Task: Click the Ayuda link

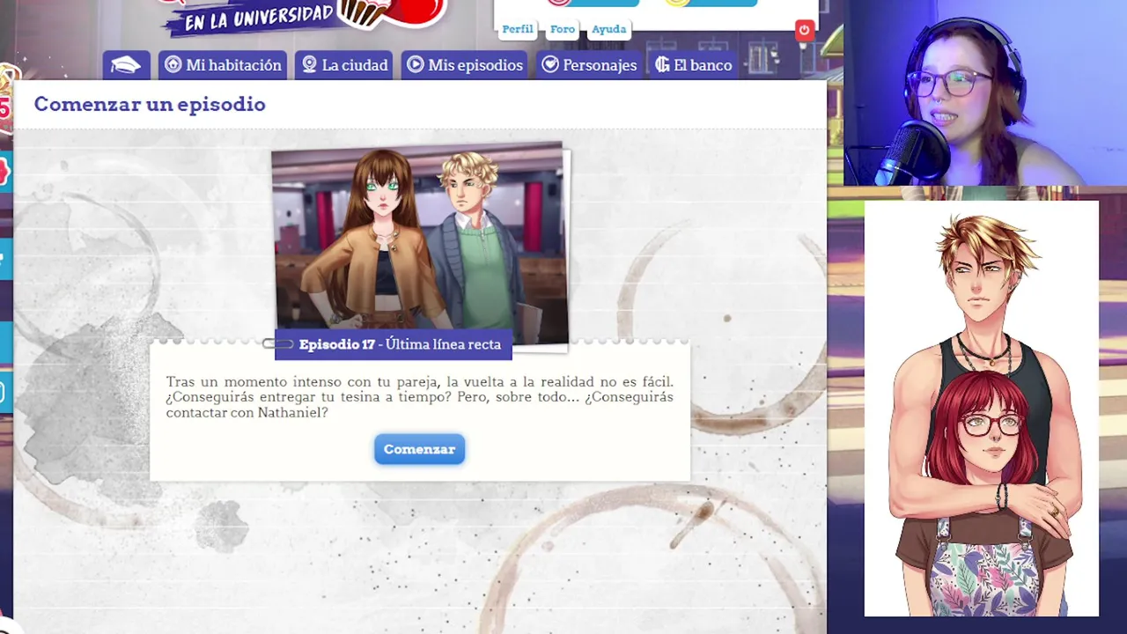Action: coord(608,29)
